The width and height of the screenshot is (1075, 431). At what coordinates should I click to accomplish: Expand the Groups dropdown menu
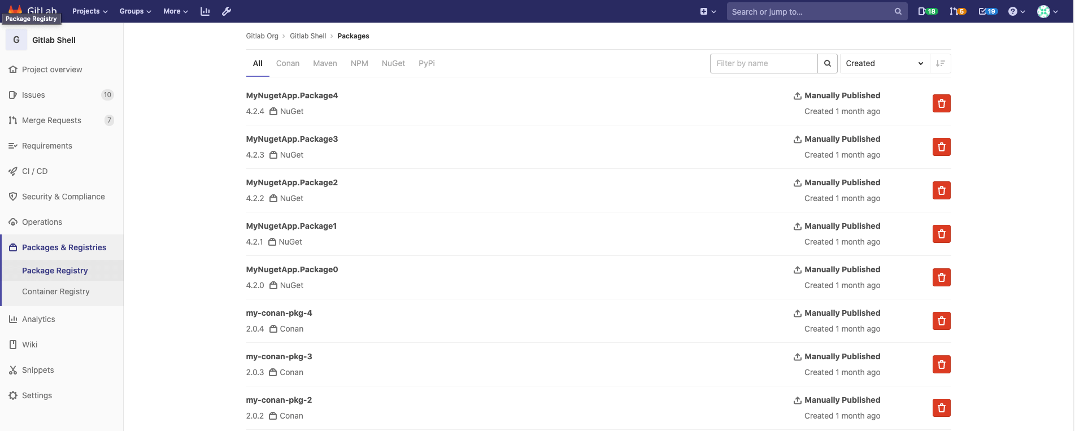click(135, 11)
